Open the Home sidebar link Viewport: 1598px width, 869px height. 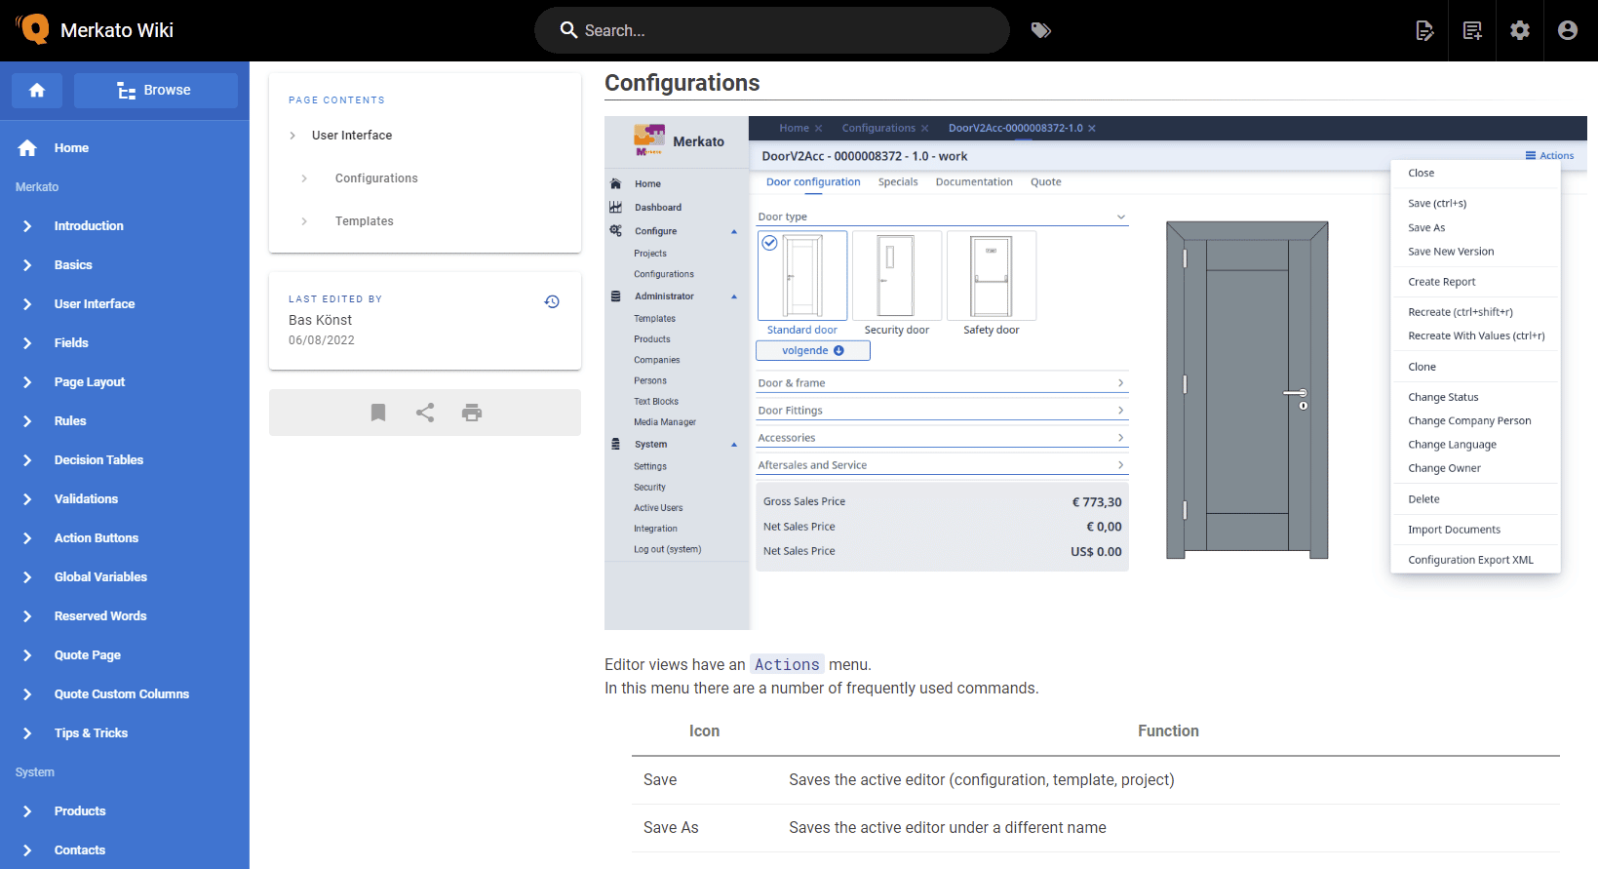tap(125, 148)
